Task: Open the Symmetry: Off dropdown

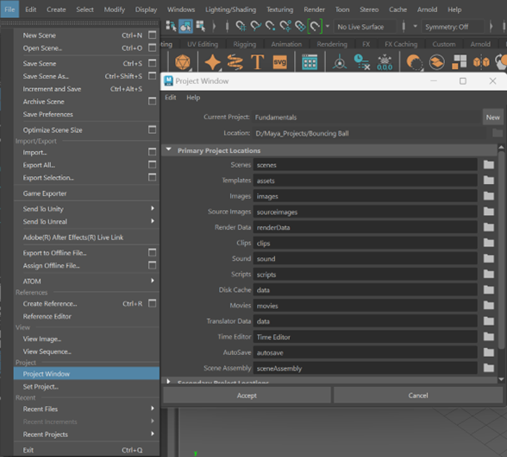Action: (x=453, y=27)
